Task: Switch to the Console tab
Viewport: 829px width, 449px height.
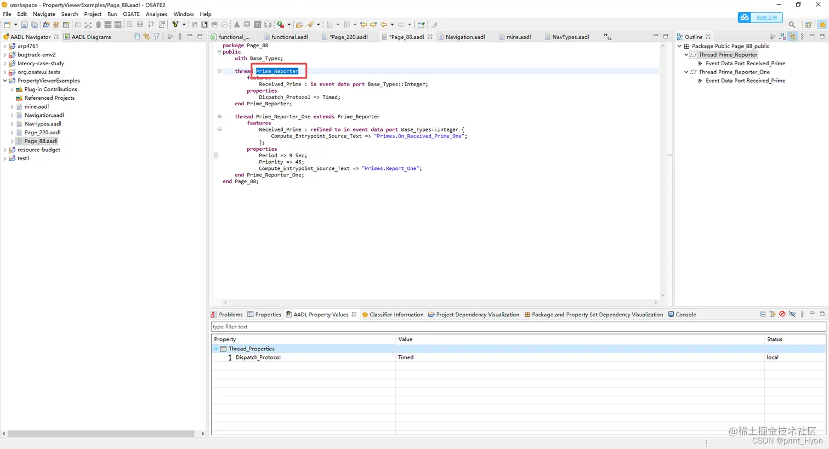Action: 682,314
